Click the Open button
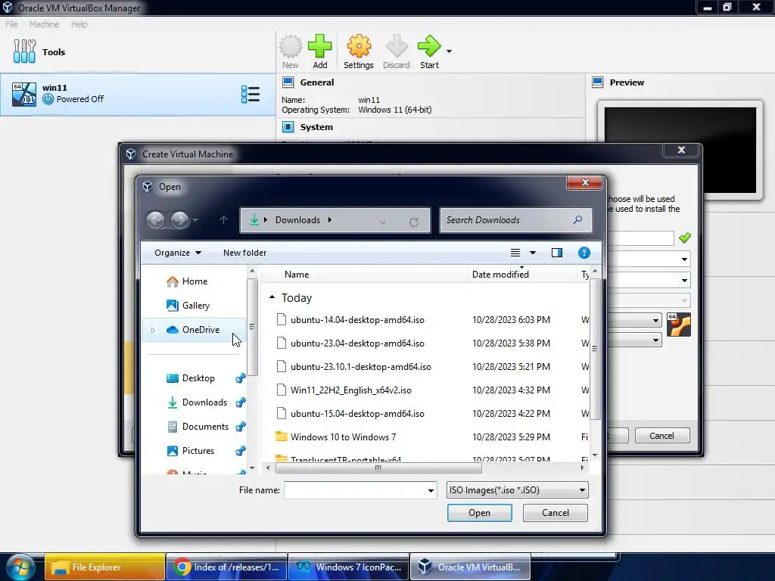Image resolution: width=775 pixels, height=581 pixels. (x=479, y=513)
